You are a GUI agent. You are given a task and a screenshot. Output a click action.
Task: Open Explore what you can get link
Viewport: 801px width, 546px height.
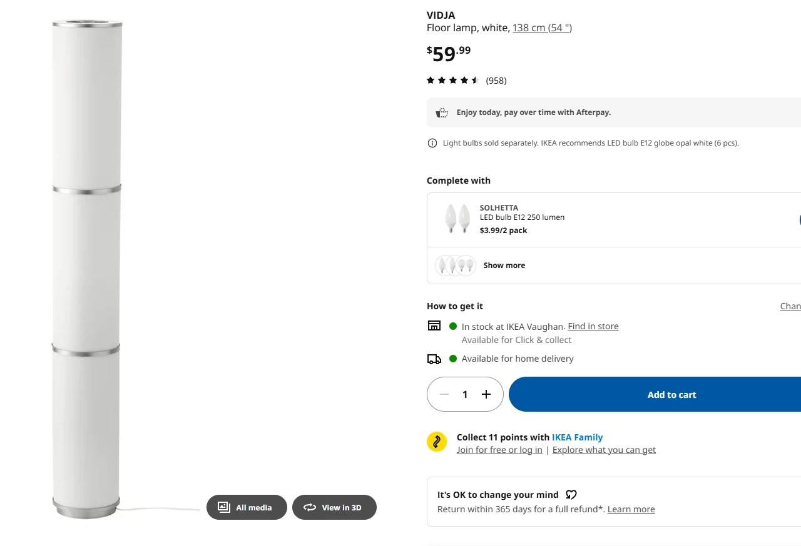[x=604, y=450]
